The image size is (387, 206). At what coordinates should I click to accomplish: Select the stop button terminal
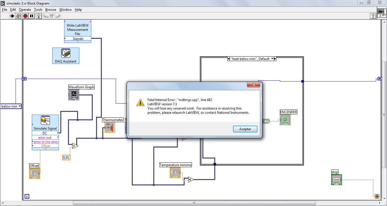click(x=337, y=180)
